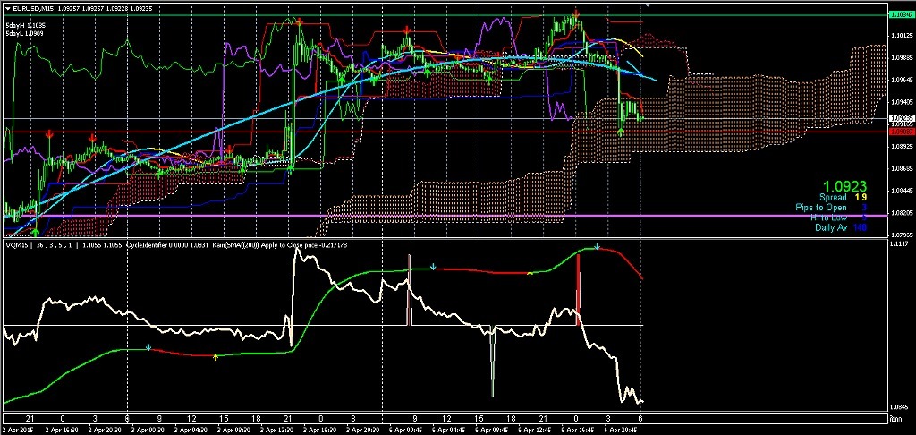The height and width of the screenshot is (435, 916).
Task: Click the Daily Av label
Action: click(831, 227)
